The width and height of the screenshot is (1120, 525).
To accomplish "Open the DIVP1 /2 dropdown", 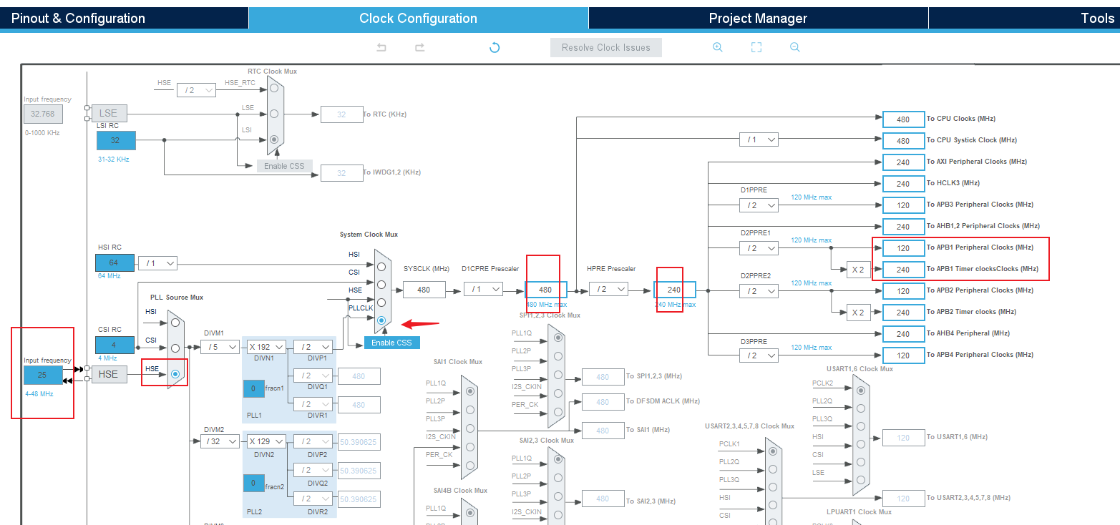I will click(313, 347).
